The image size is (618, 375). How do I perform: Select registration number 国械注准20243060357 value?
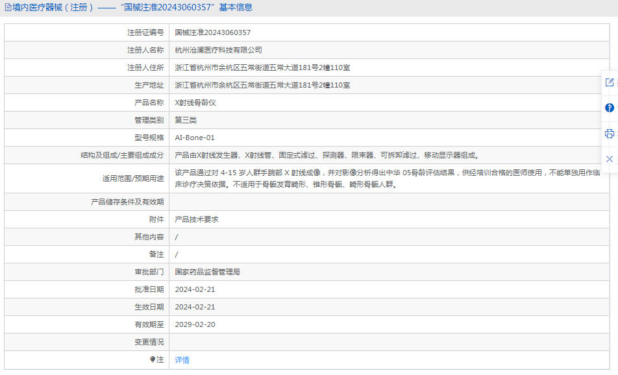(213, 32)
